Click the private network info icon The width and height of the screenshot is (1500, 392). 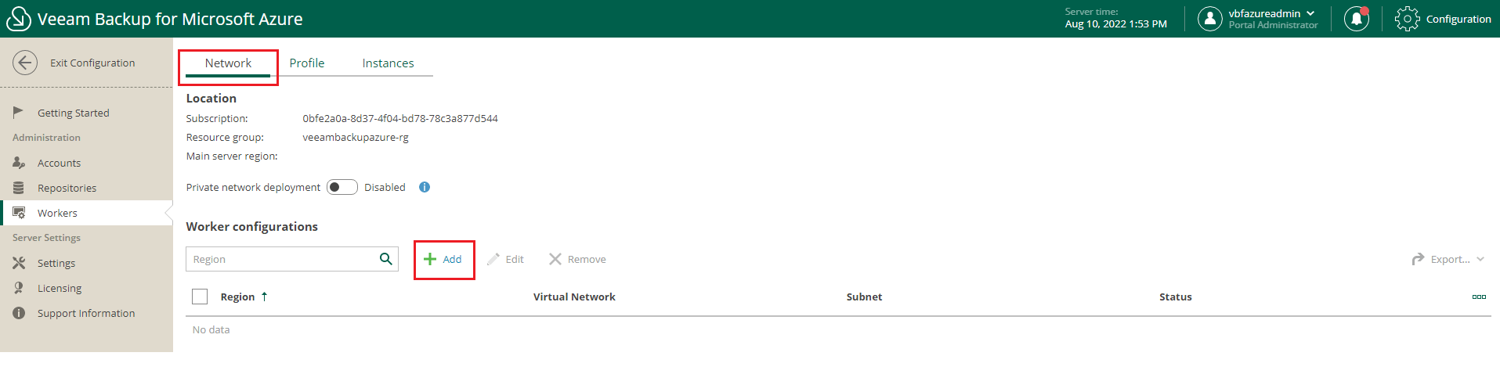pos(425,187)
